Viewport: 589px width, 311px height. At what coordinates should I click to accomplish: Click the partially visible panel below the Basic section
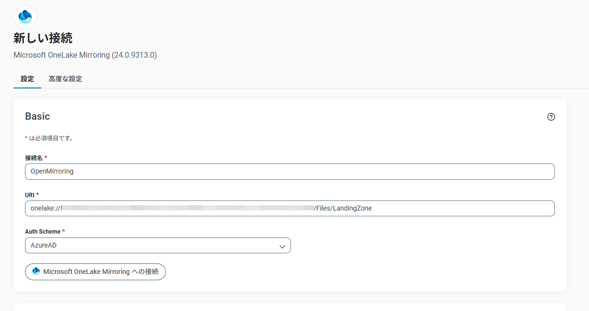pyautogui.click(x=289, y=308)
